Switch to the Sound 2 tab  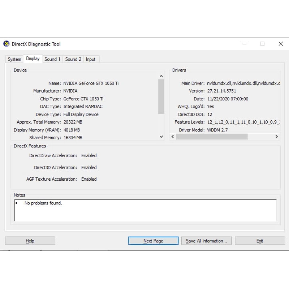[73, 59]
